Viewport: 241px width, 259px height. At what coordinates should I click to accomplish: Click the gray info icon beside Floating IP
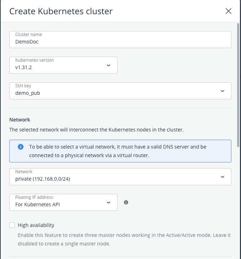click(x=126, y=202)
